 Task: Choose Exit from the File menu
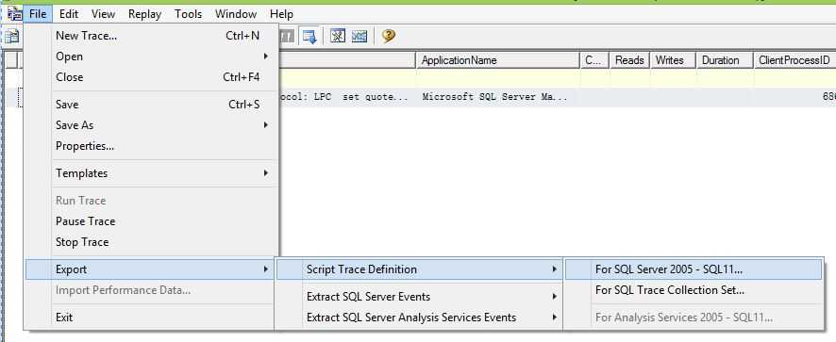pos(151,317)
